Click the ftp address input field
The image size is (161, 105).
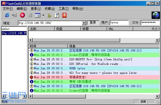click(x=50, y=23)
